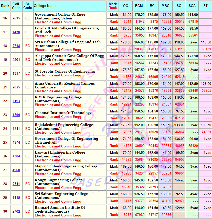Select college code 2025 link
Viewport: 212px width, 219px height.
pos(16,87)
